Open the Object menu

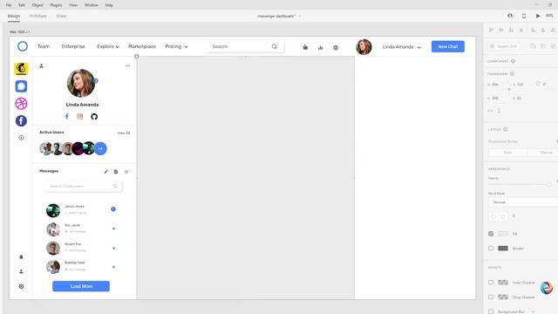click(x=37, y=5)
